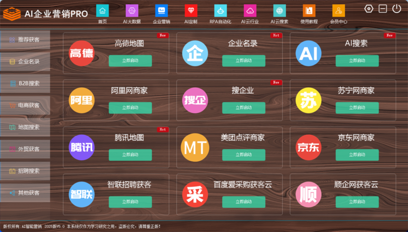Viewport: 408px width, 232px height.
Task: Click the pink 顺 circle icon
Action: click(x=308, y=195)
